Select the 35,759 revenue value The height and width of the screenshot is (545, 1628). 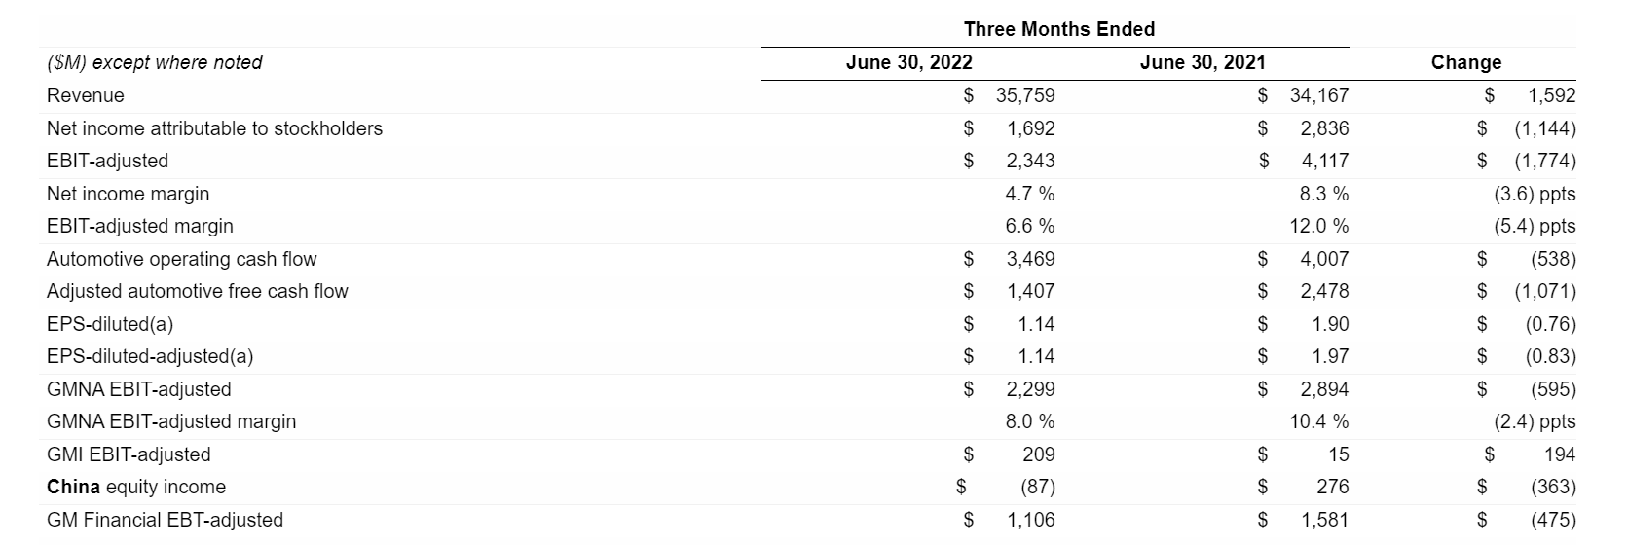tap(1025, 95)
